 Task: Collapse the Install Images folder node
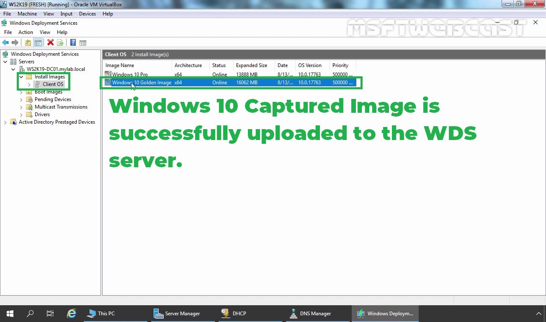(21, 77)
